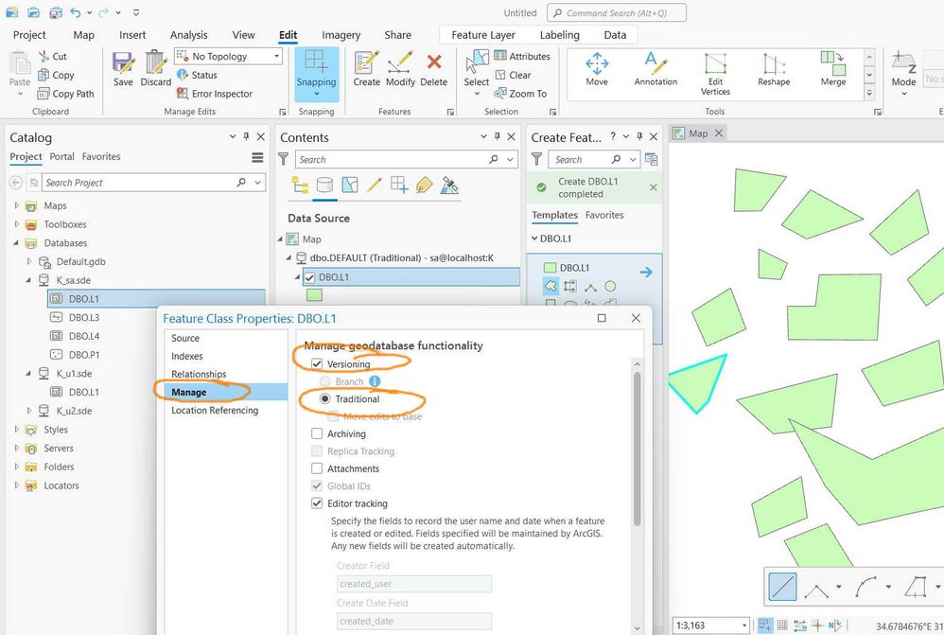Open the No Topology dropdown

277,56
